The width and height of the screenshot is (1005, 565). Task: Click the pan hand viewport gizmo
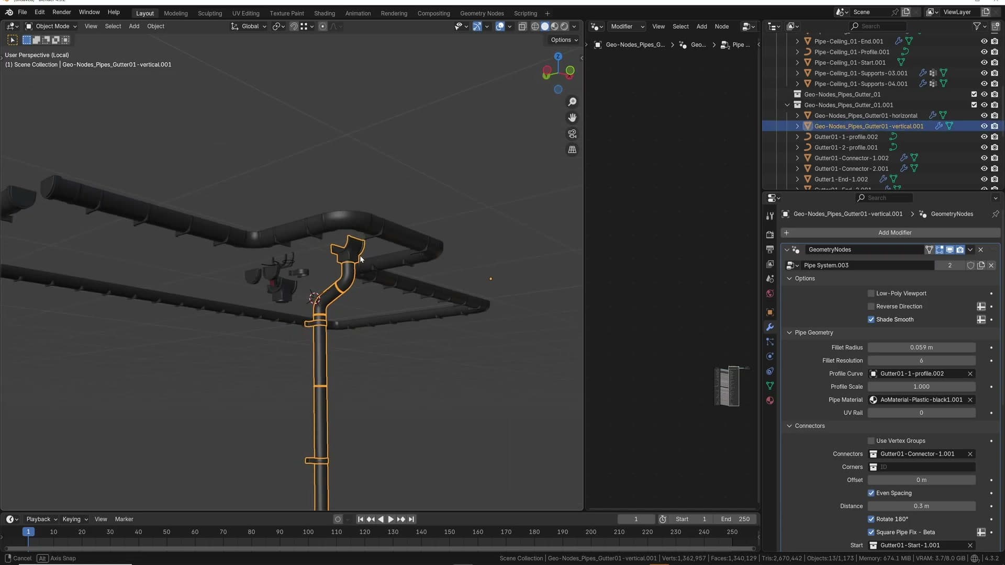point(572,118)
